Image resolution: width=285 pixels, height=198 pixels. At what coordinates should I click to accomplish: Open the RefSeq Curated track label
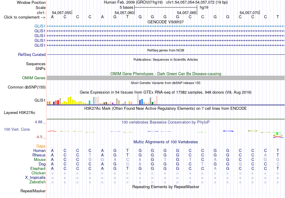(32, 54)
